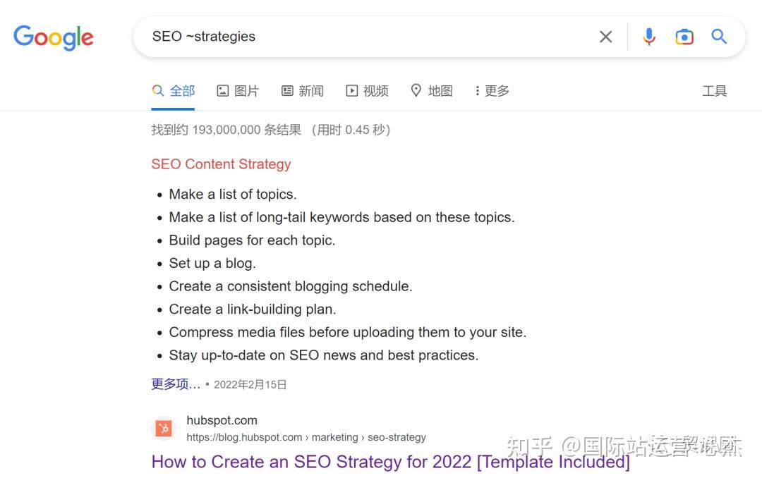Click the blog.hubspot.com URL breadcrumb
This screenshot has height=478, width=762.
pyautogui.click(x=306, y=437)
